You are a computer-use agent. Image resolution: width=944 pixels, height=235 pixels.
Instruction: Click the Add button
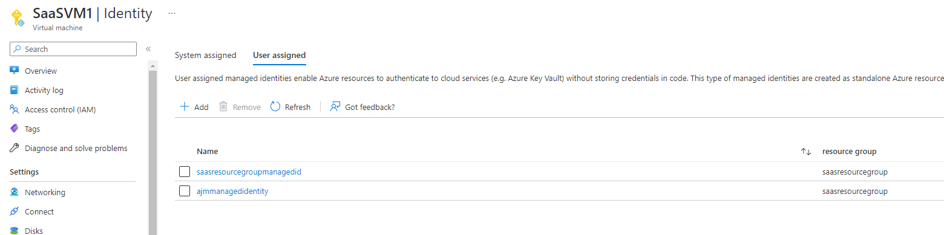click(x=194, y=107)
